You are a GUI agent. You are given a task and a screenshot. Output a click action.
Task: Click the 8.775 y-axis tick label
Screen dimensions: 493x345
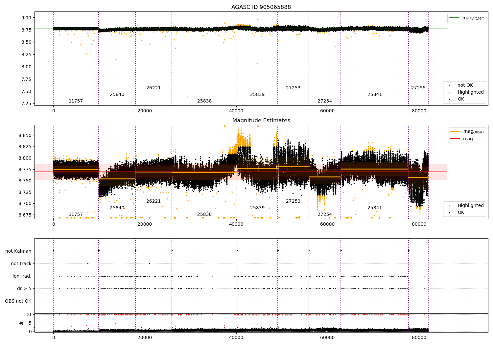click(25, 170)
